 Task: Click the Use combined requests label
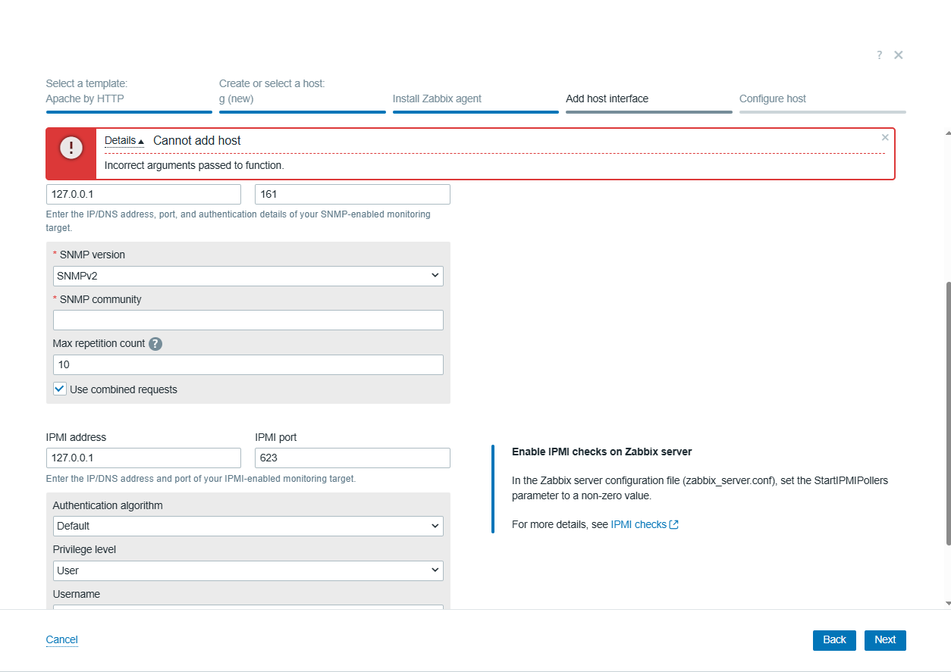pos(124,389)
